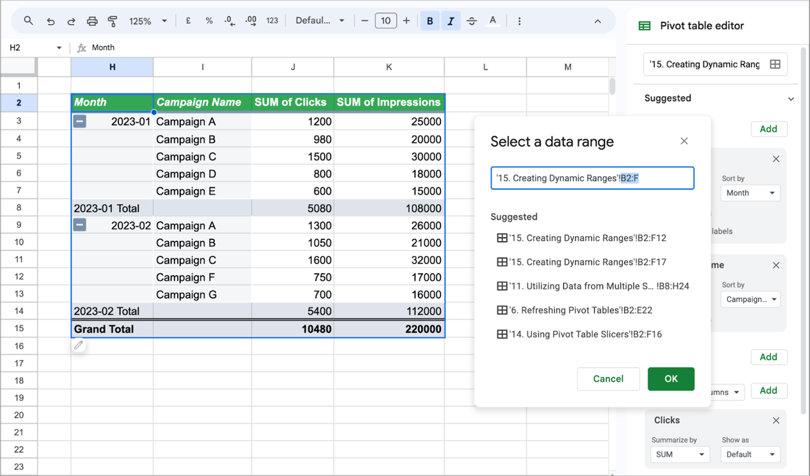810x476 pixels.
Task: Click the print icon
Action: [x=92, y=21]
